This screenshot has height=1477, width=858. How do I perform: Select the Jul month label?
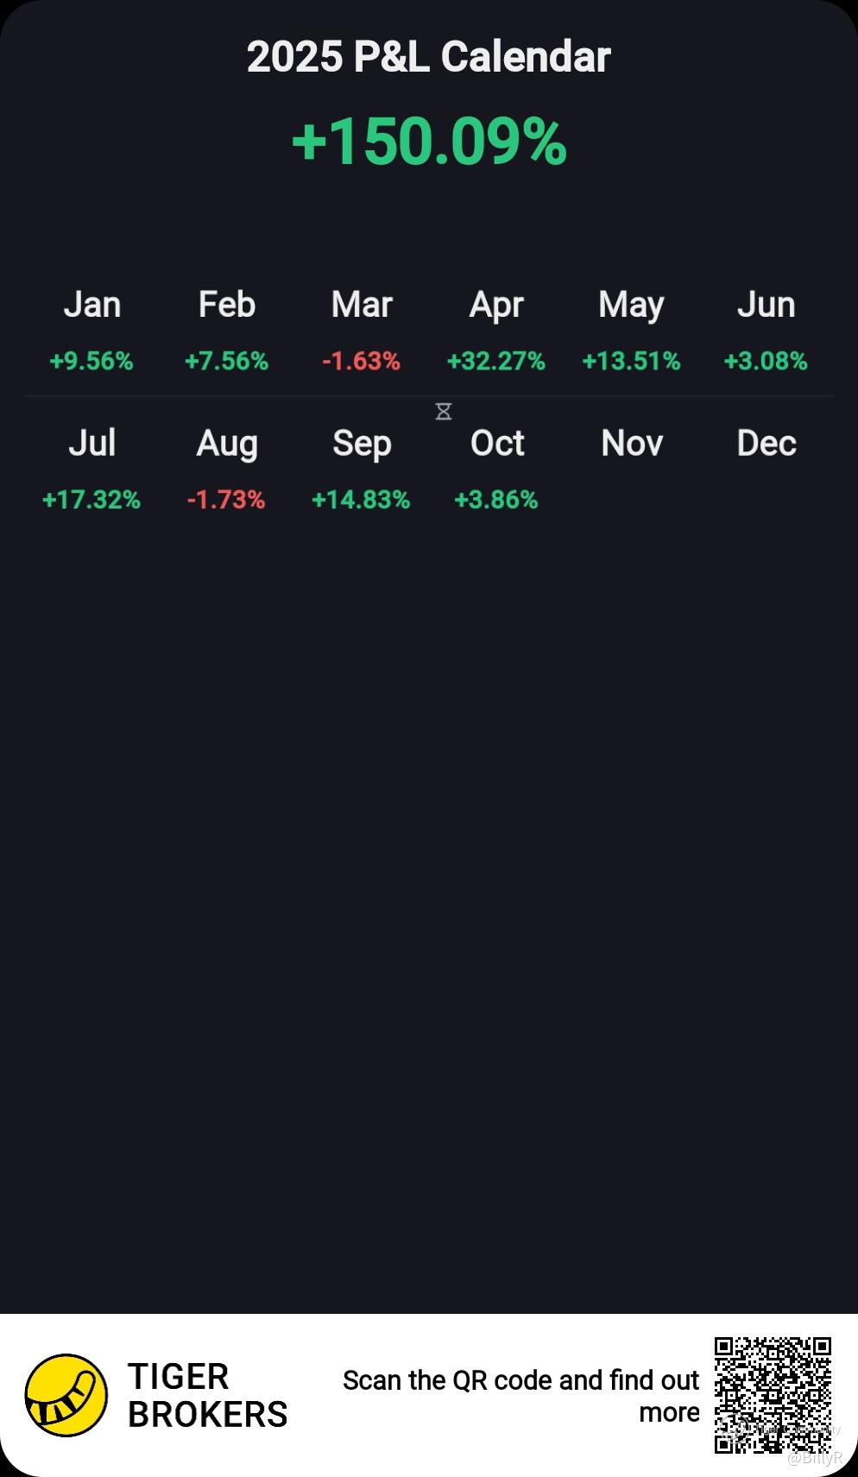pyautogui.click(x=92, y=443)
